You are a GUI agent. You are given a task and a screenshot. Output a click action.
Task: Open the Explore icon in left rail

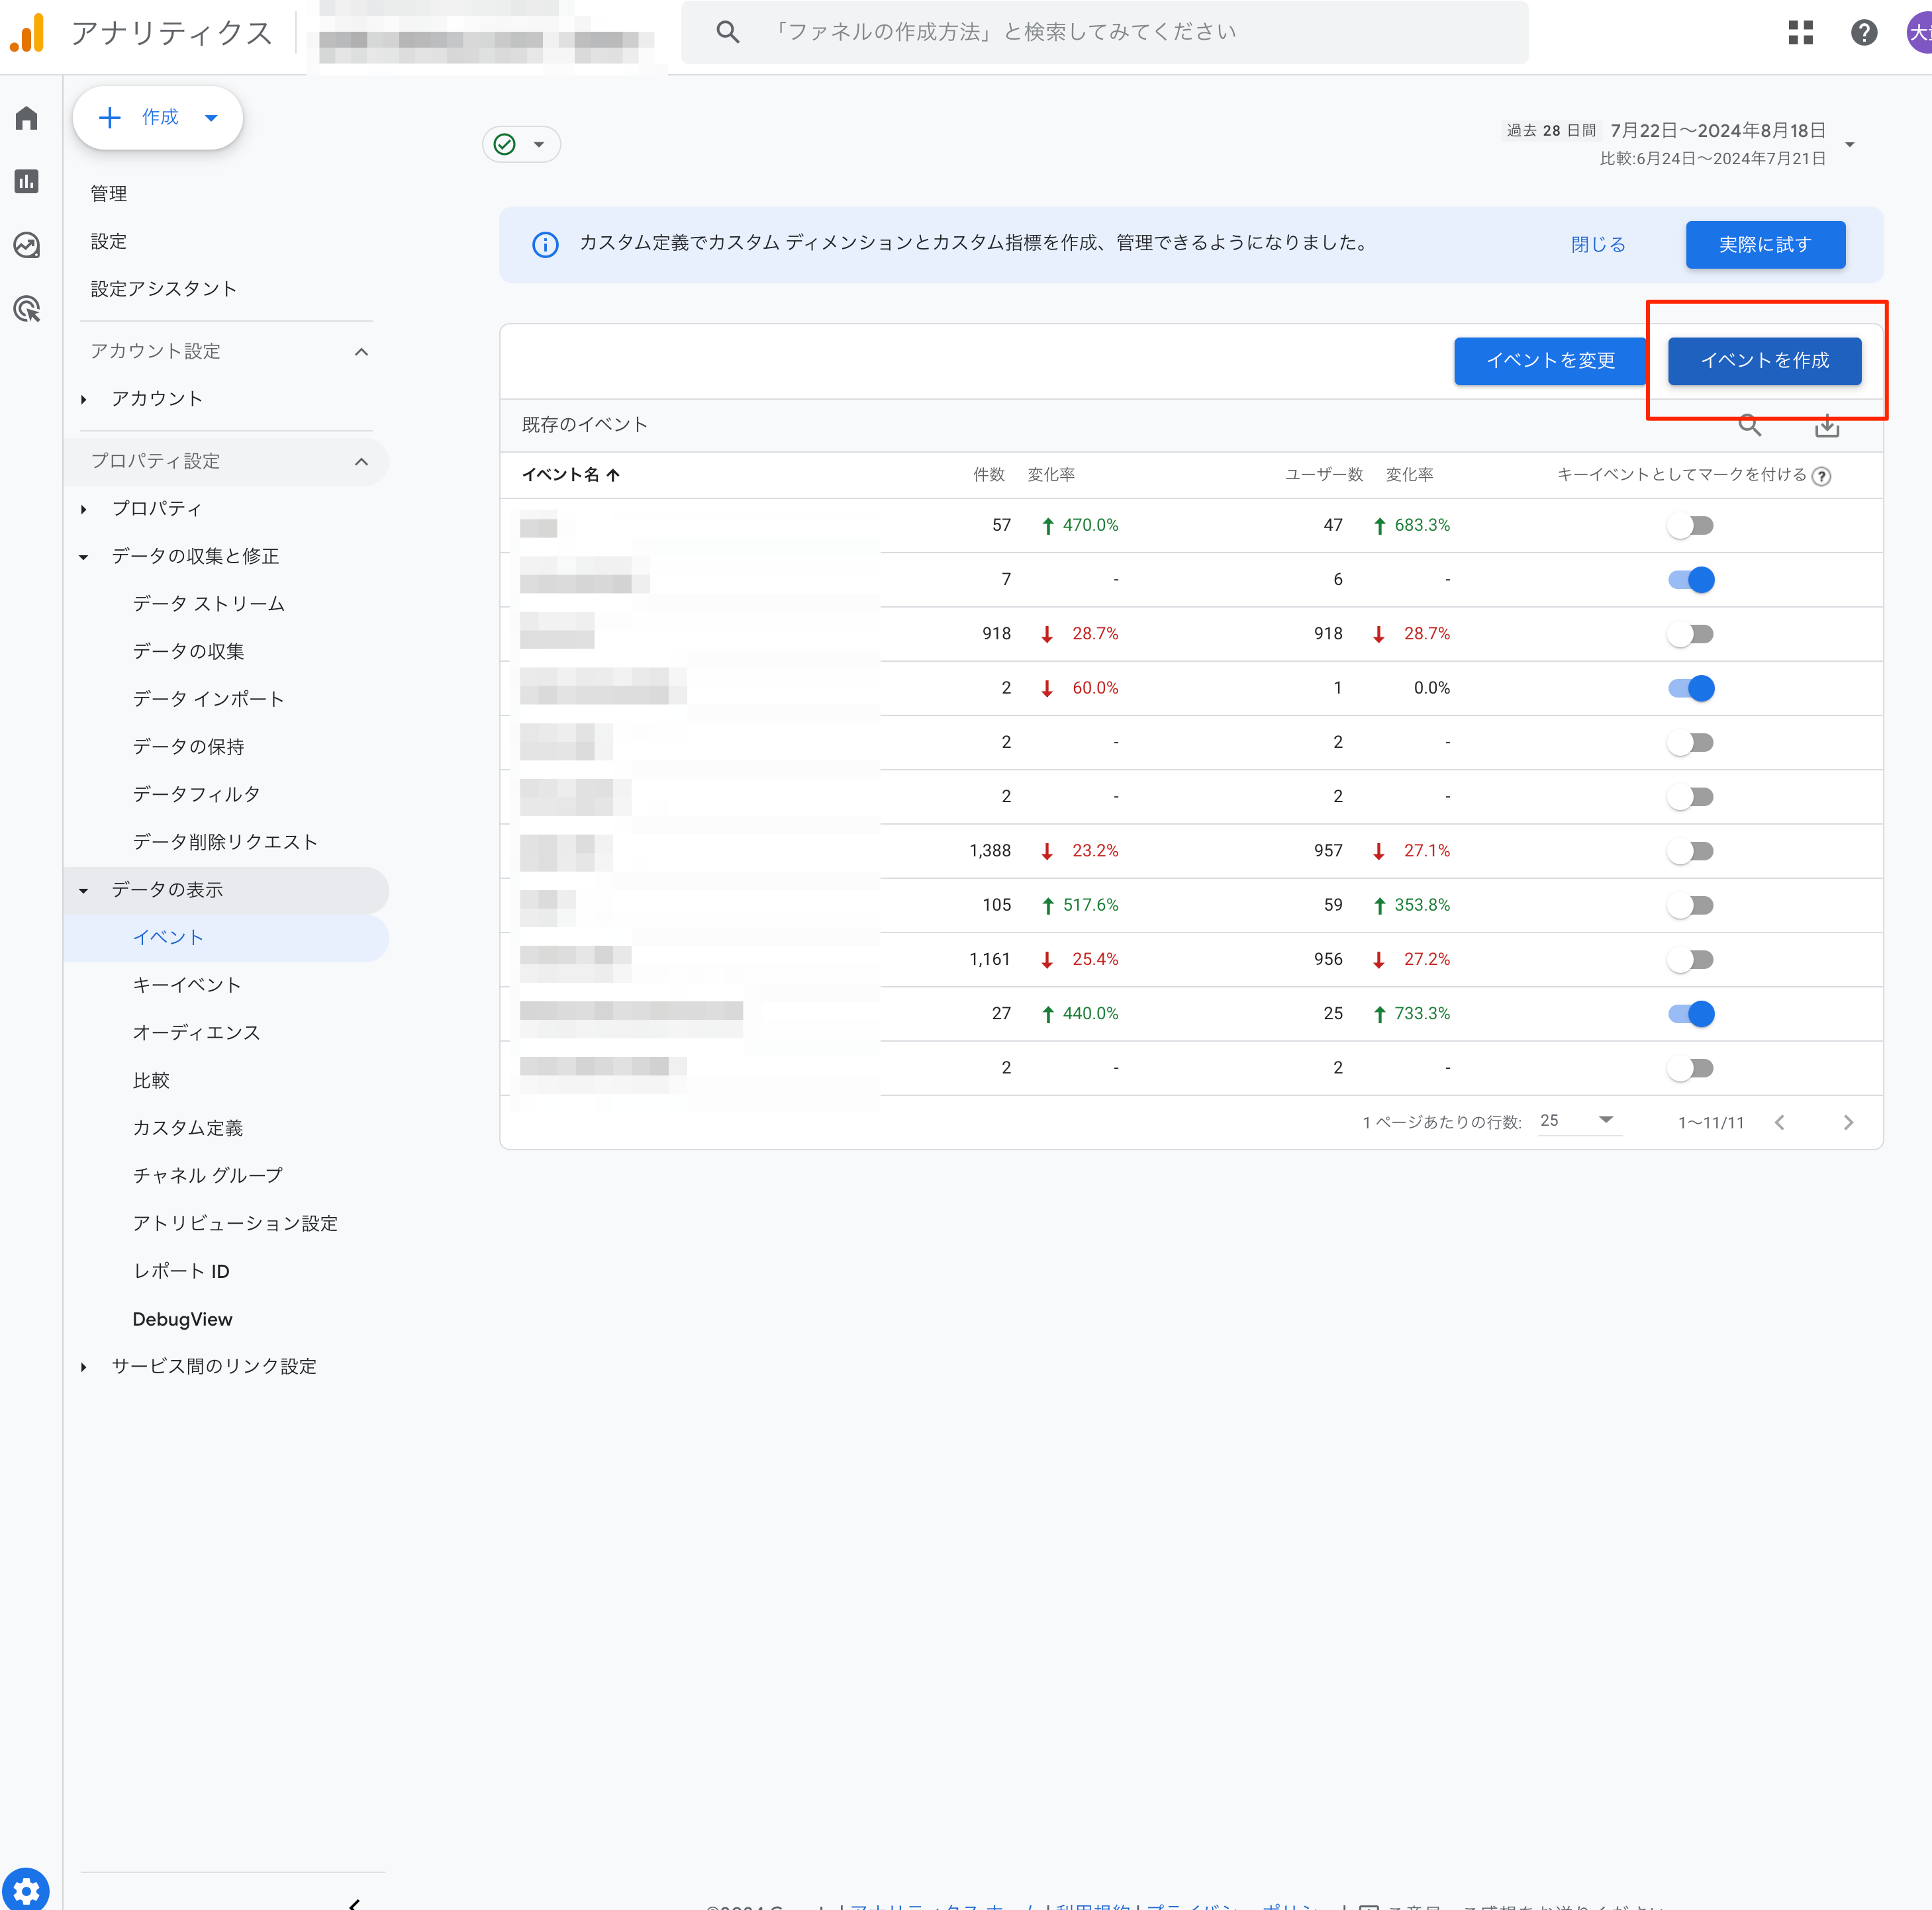27,245
